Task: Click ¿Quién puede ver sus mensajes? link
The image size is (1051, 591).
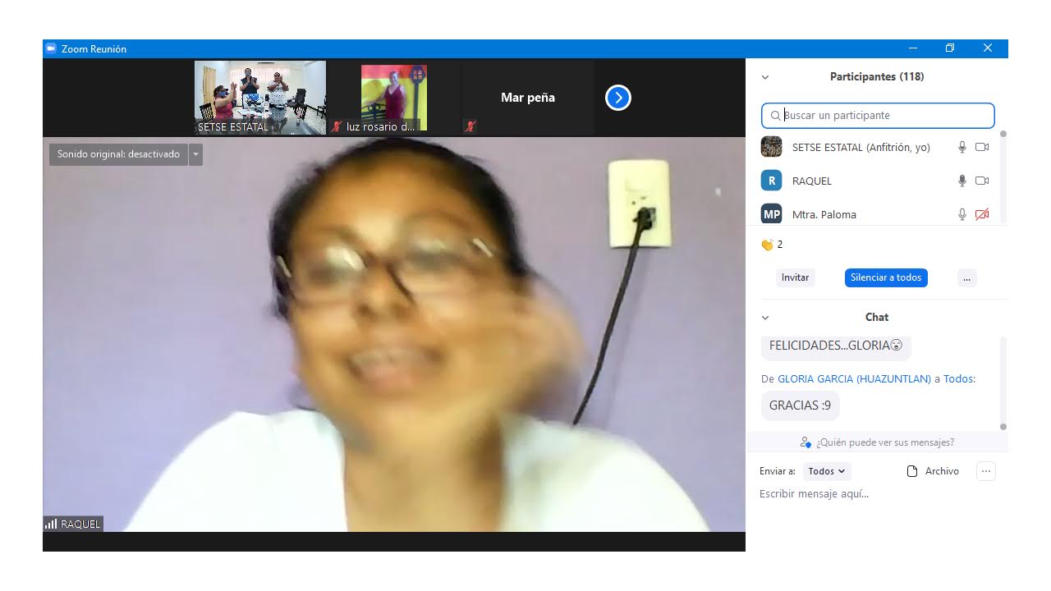Action: [x=885, y=442]
